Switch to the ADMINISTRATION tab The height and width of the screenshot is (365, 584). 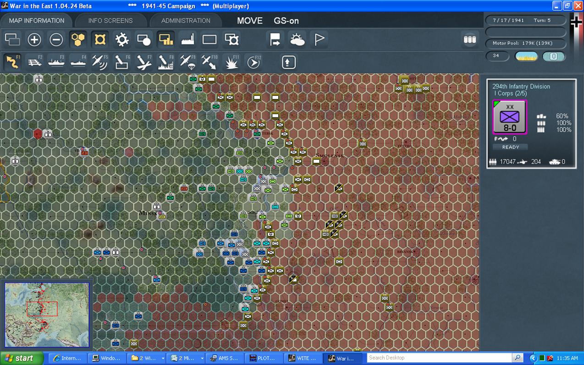point(186,21)
